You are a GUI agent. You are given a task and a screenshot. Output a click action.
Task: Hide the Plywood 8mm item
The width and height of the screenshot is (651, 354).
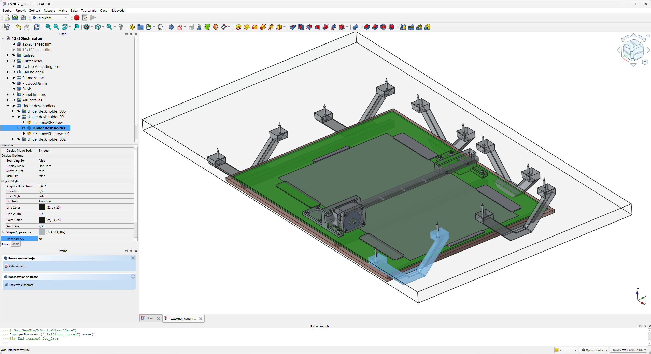[x=13, y=83]
